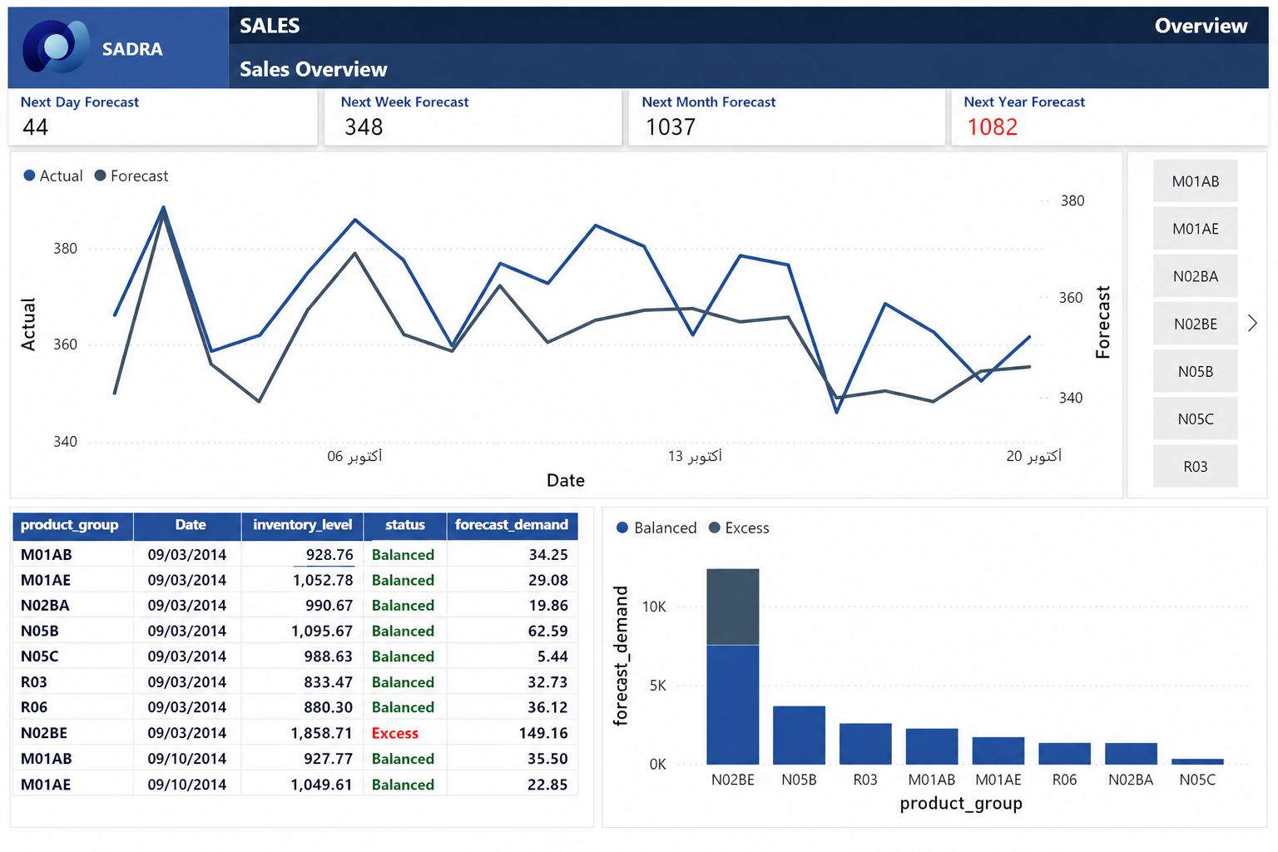Click the M01AB bar in the bar chart
Screen dimensions: 1278x852
pos(932,746)
